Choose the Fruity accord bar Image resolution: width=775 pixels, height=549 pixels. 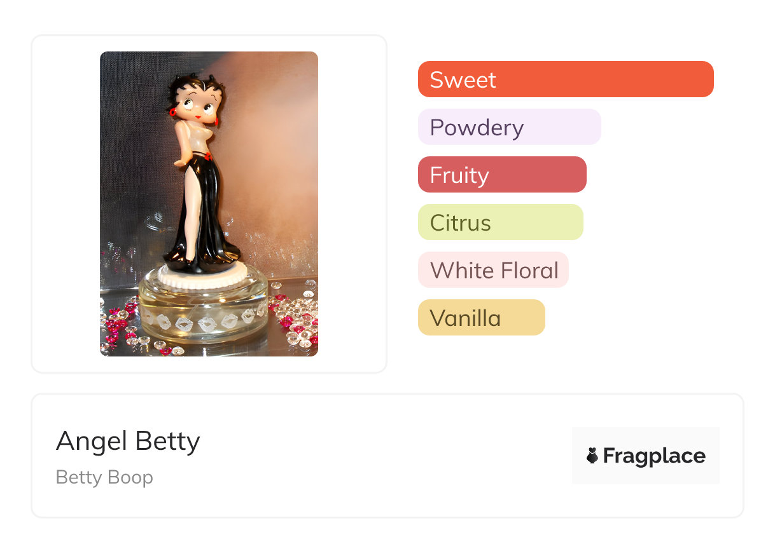pyautogui.click(x=502, y=175)
